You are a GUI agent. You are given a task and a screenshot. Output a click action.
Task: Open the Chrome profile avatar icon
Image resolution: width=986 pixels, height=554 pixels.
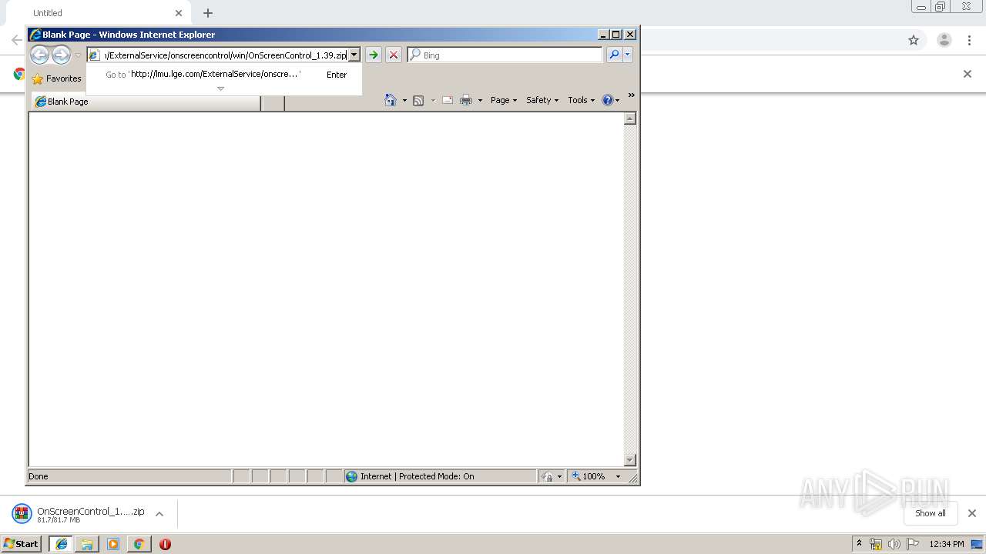944,40
